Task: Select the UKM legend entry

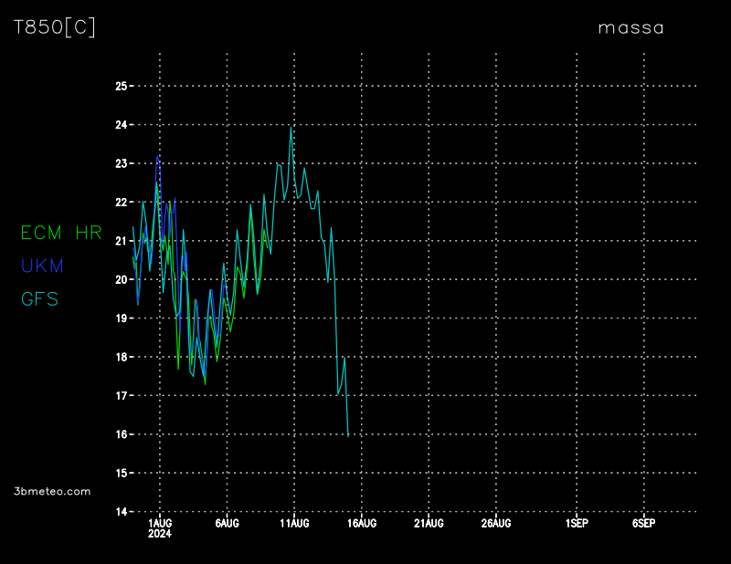Action: (x=42, y=266)
